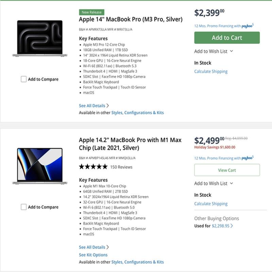Add M3 Pro MacBook to cart

click(227, 38)
